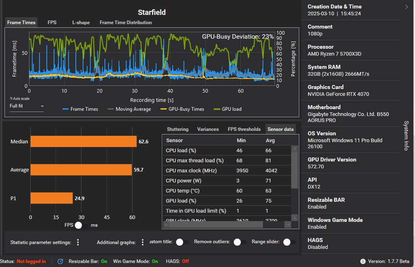Select Time in GPU load limit (%) row
This screenshot has height=267, width=415.
[227, 211]
